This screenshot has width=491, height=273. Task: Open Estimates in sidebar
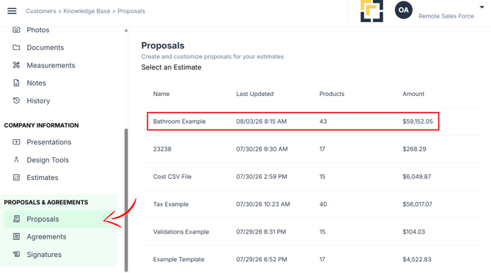pyautogui.click(x=43, y=177)
